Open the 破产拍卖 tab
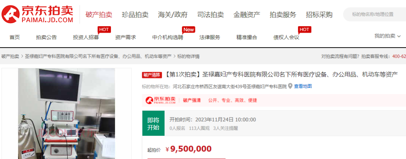 click(x=99, y=15)
